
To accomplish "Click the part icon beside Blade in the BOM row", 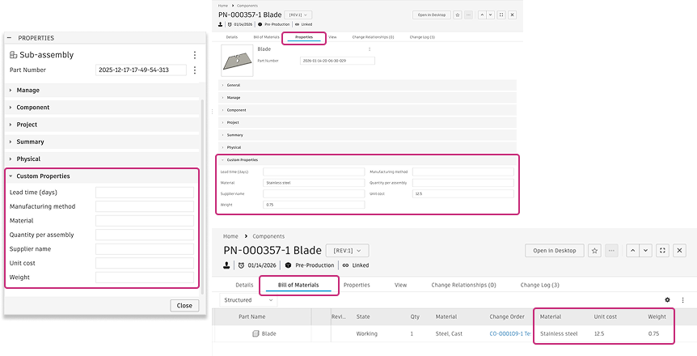I will 256,333.
